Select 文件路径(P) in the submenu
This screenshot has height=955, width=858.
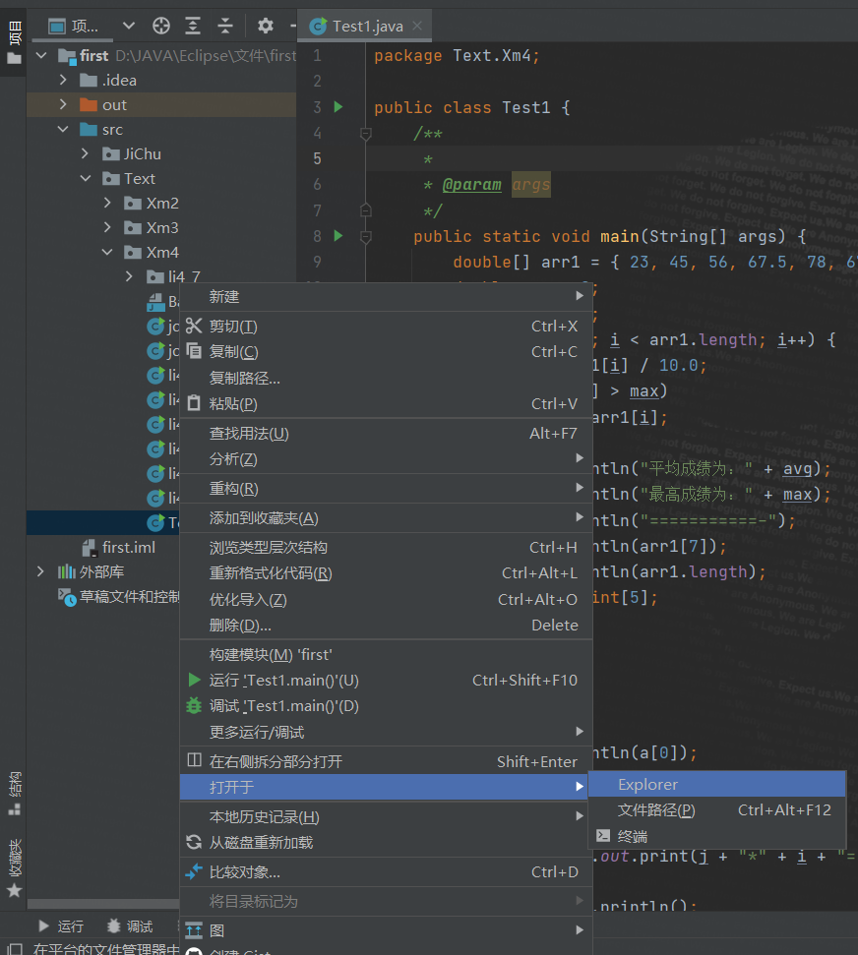coord(716,809)
